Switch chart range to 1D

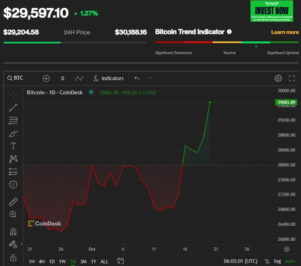click(52, 261)
